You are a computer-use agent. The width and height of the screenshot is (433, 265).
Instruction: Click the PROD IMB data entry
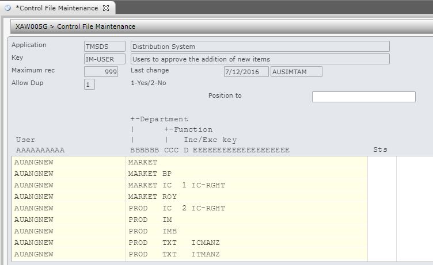(x=246, y=231)
